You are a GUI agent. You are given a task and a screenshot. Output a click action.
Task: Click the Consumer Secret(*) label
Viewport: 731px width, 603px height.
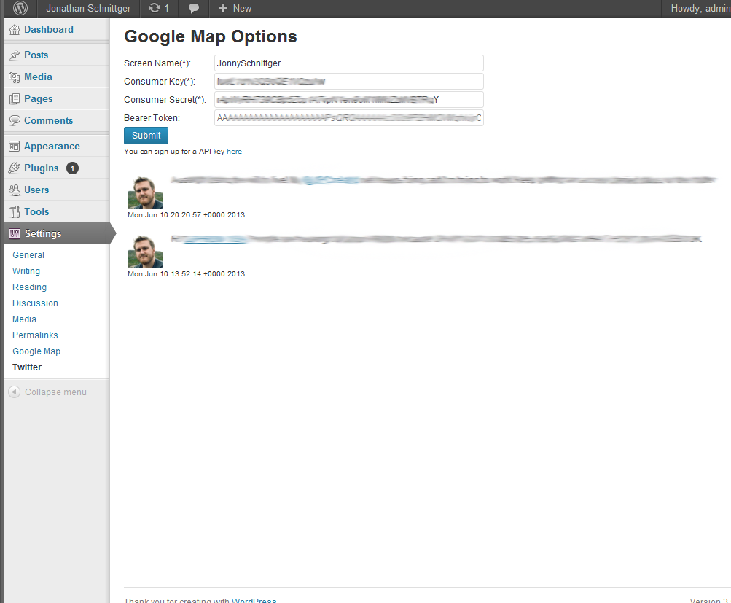tap(165, 100)
